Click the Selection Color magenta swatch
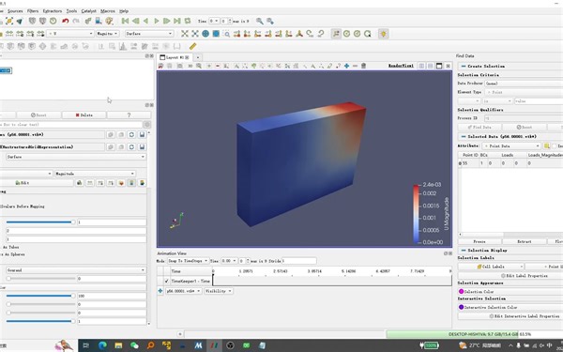 coord(462,291)
